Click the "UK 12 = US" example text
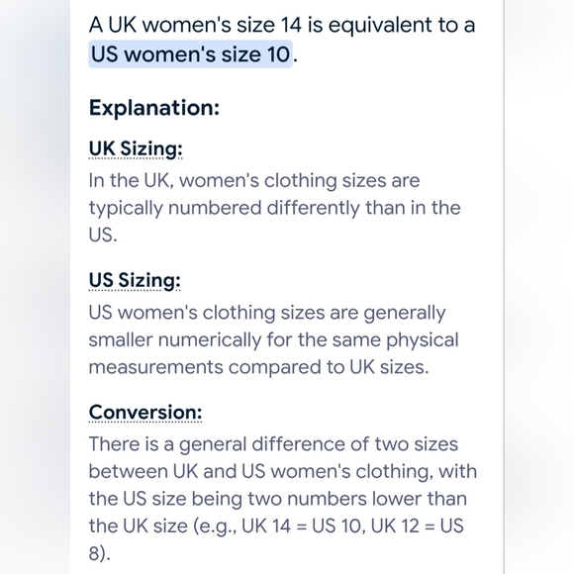This screenshot has height=574, width=574. (418, 526)
